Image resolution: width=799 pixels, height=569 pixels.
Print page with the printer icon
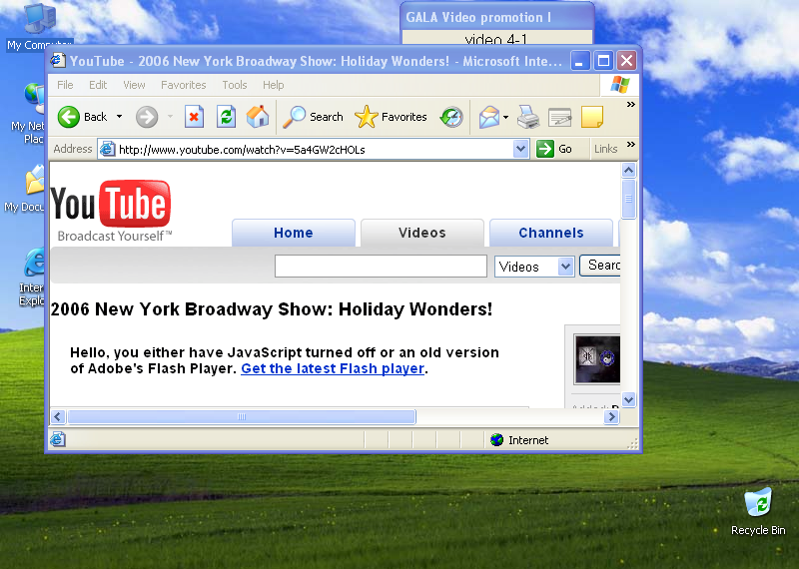528,117
